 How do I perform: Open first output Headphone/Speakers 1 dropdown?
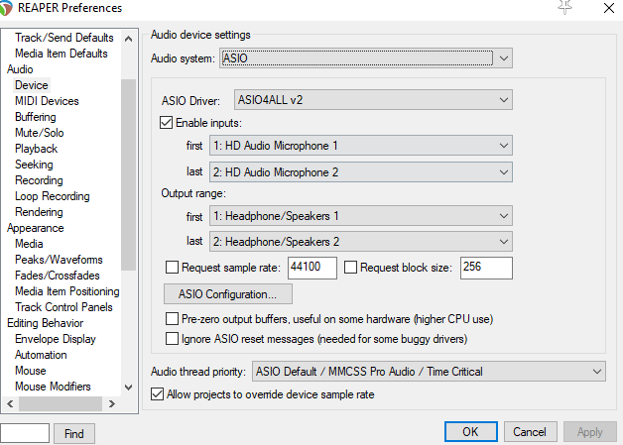(361, 216)
